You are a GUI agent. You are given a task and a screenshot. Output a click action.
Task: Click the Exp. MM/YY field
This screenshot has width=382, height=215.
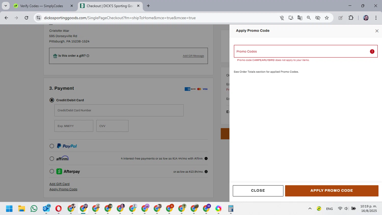(x=74, y=126)
